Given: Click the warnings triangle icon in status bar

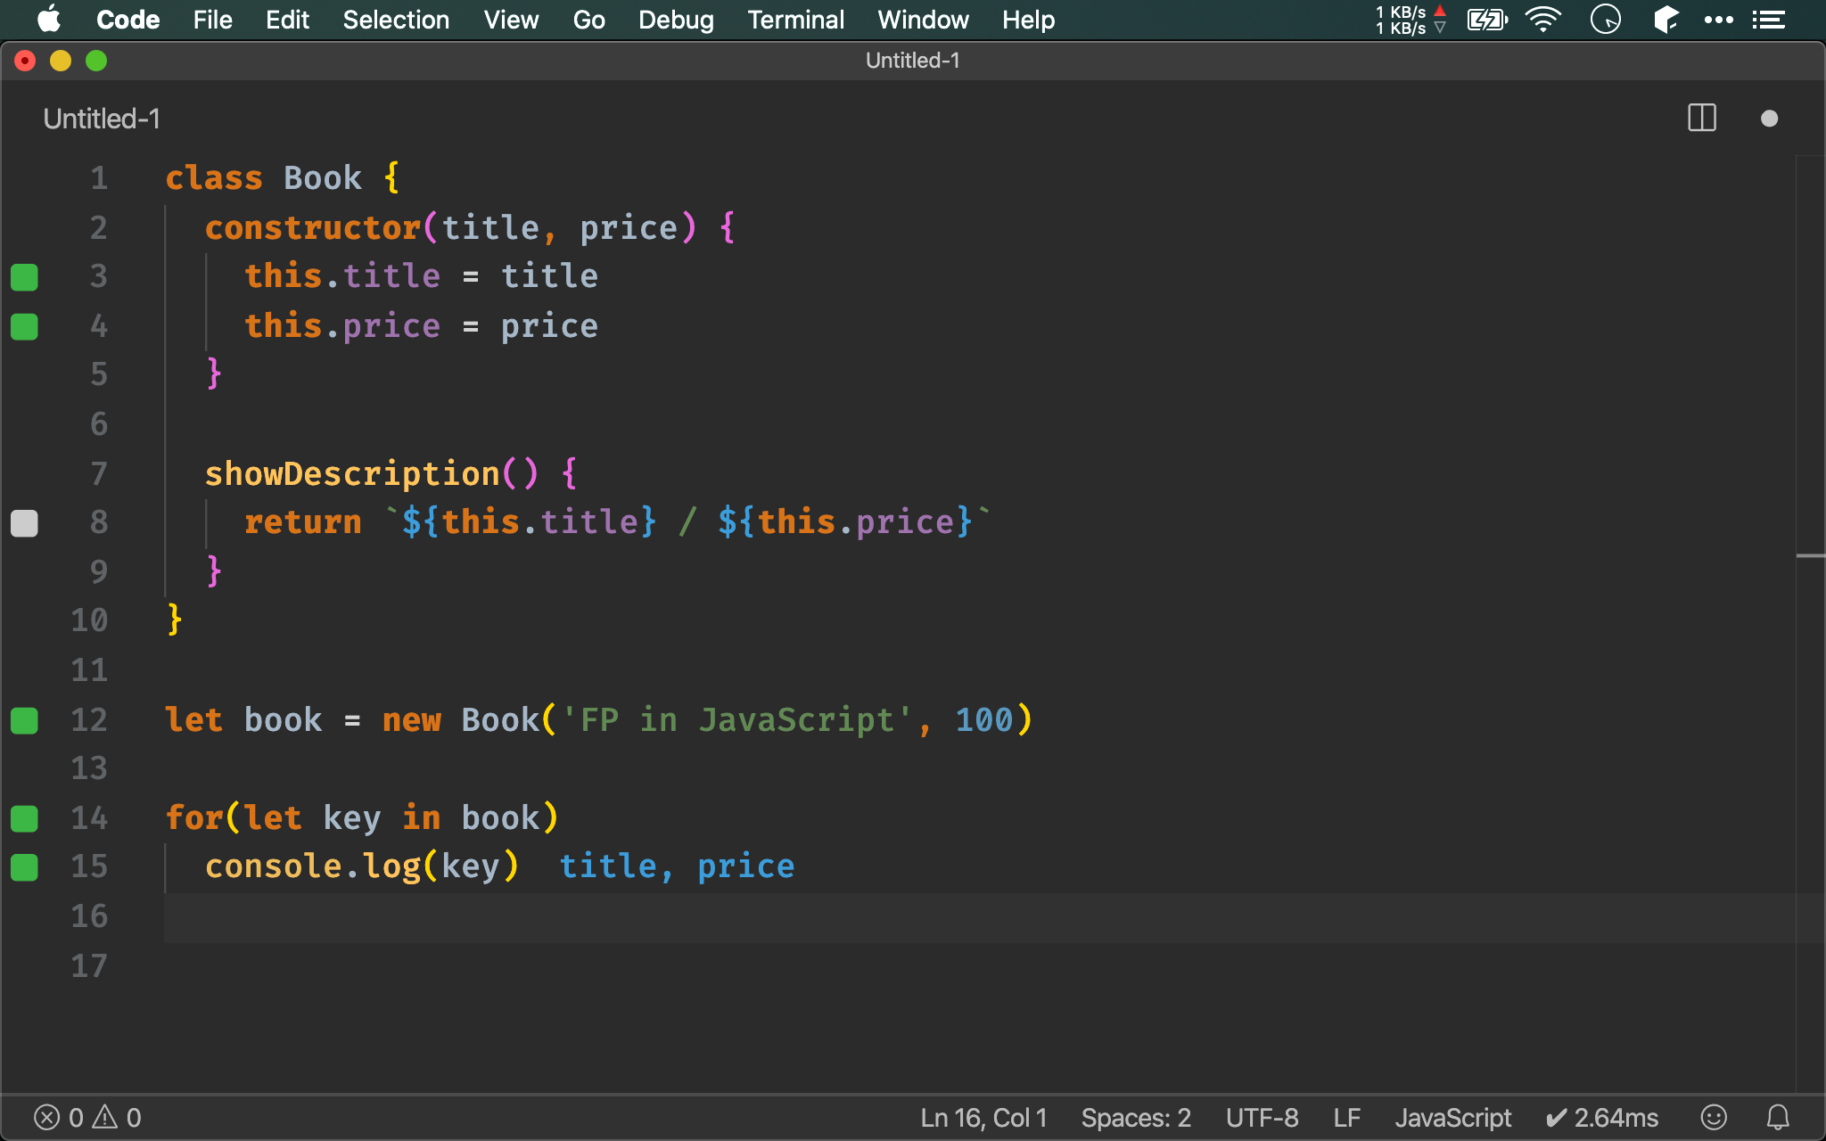Looking at the screenshot, I should [105, 1117].
